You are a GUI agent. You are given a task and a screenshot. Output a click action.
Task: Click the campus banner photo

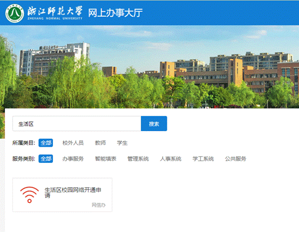(149, 67)
